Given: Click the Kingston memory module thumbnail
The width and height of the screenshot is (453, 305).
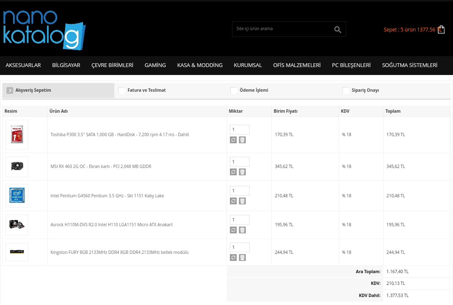Looking at the screenshot, I should (17, 252).
